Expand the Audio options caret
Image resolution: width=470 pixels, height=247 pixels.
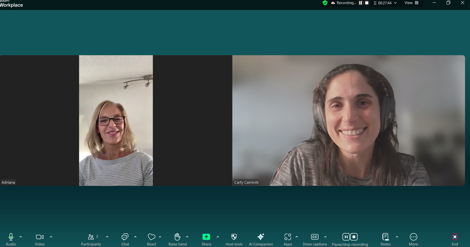click(20, 237)
